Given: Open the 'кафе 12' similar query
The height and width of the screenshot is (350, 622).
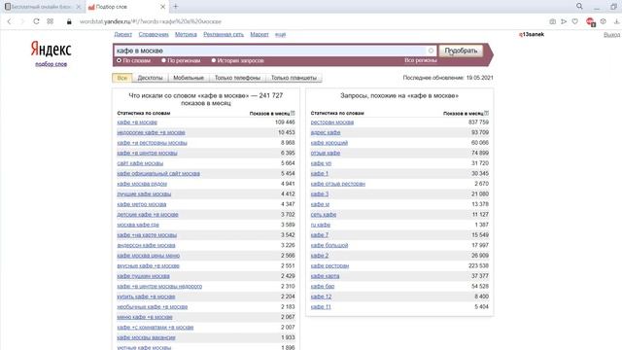Looking at the screenshot, I should (321, 297).
